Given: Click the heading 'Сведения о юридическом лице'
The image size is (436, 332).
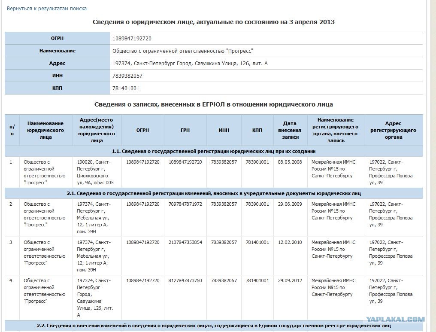Looking at the screenshot, I should [214, 22].
